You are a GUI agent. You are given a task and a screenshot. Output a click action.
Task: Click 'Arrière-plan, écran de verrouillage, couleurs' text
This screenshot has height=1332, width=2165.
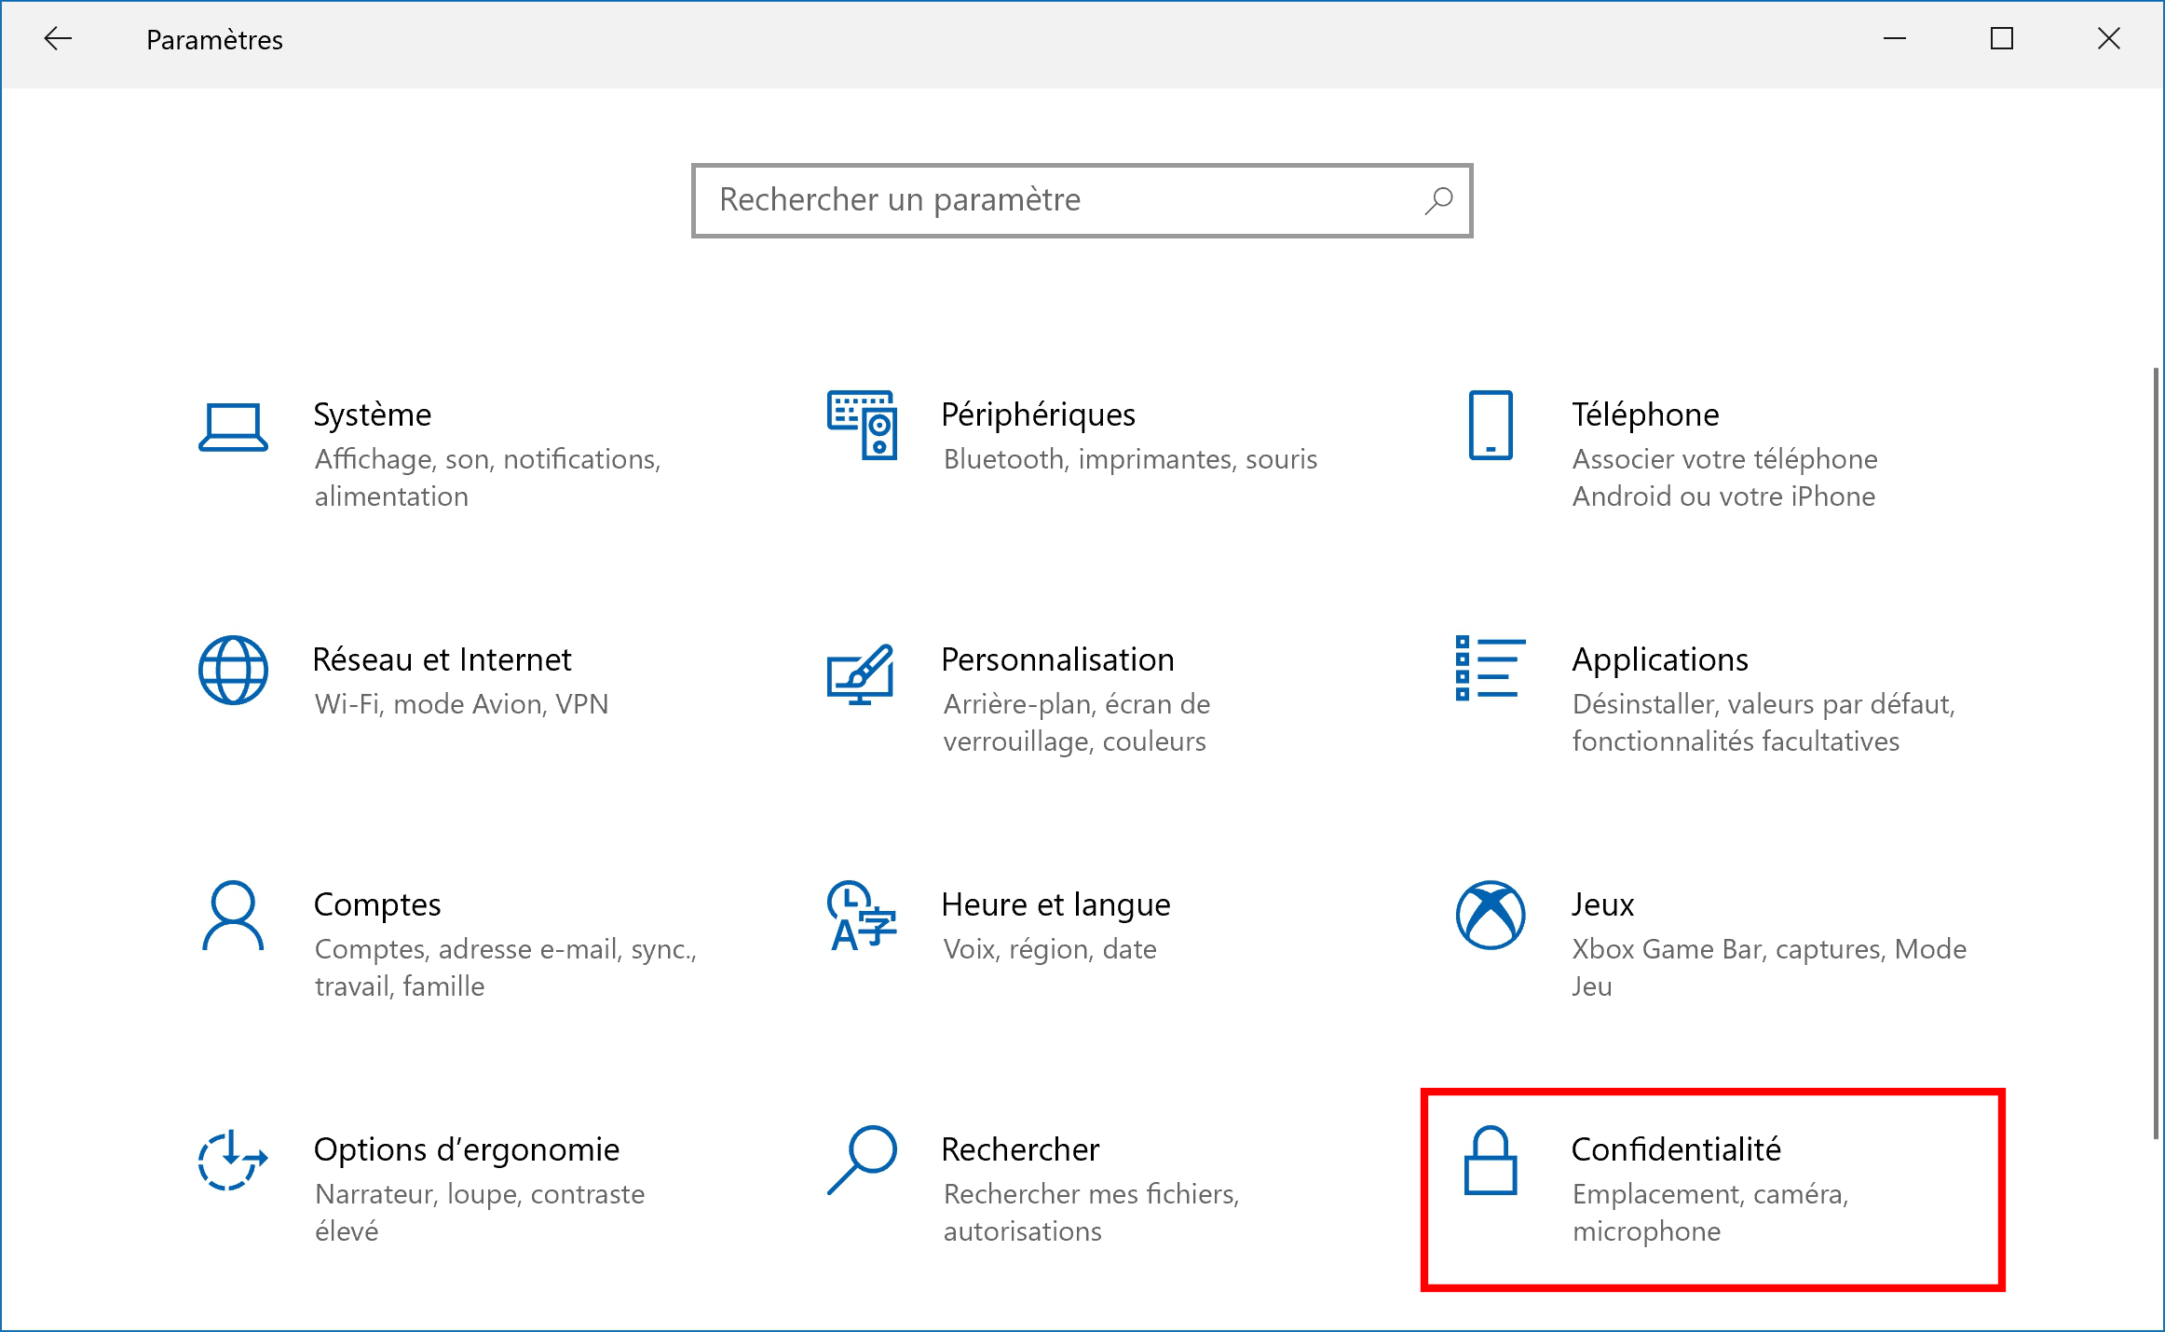point(1076,723)
